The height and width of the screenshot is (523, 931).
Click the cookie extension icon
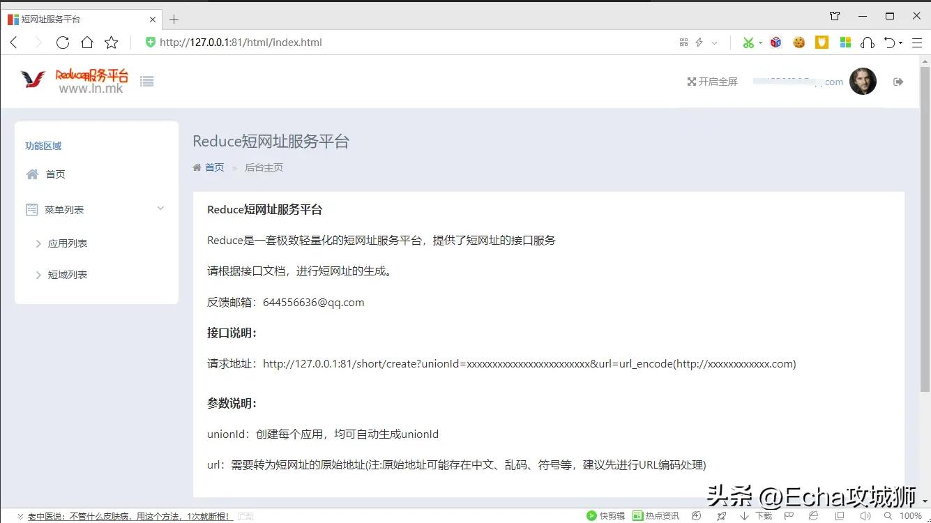(x=798, y=42)
